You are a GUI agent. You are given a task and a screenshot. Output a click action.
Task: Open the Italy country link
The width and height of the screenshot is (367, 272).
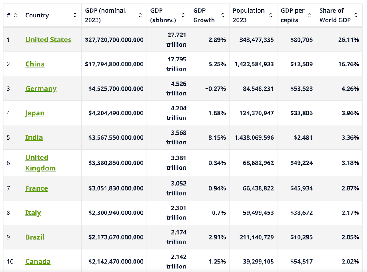click(33, 213)
